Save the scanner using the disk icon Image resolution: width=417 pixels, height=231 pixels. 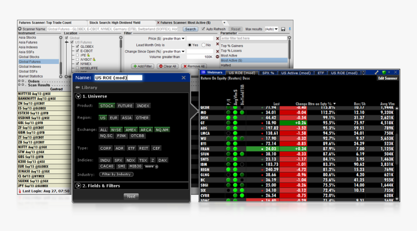283,29
